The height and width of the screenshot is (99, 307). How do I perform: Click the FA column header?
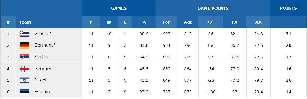(x=234, y=22)
